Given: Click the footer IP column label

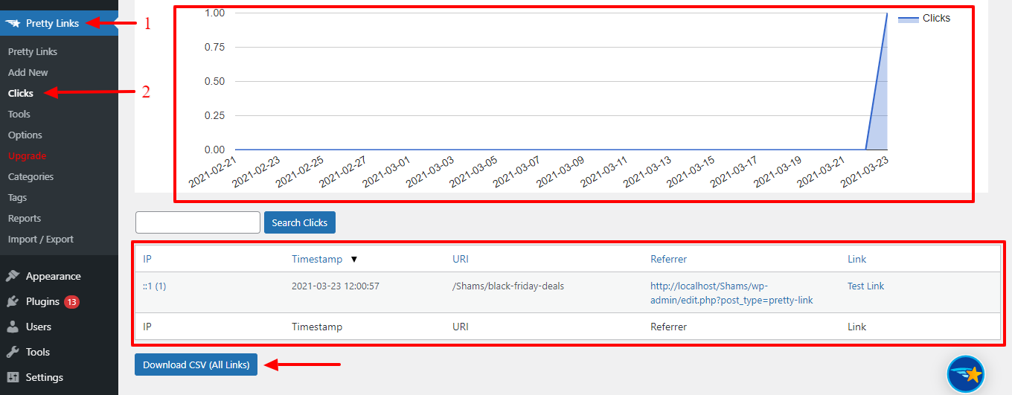Looking at the screenshot, I should click(x=147, y=327).
